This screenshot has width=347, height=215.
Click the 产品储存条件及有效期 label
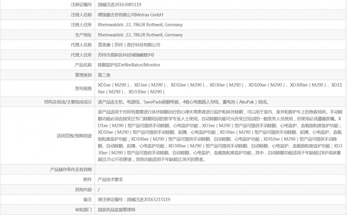pos(71,169)
